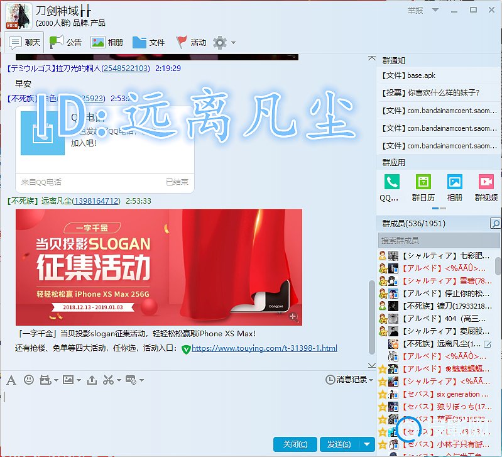Edit the 远离凡尘 member card icon
502x457 pixels.
(488, 344)
